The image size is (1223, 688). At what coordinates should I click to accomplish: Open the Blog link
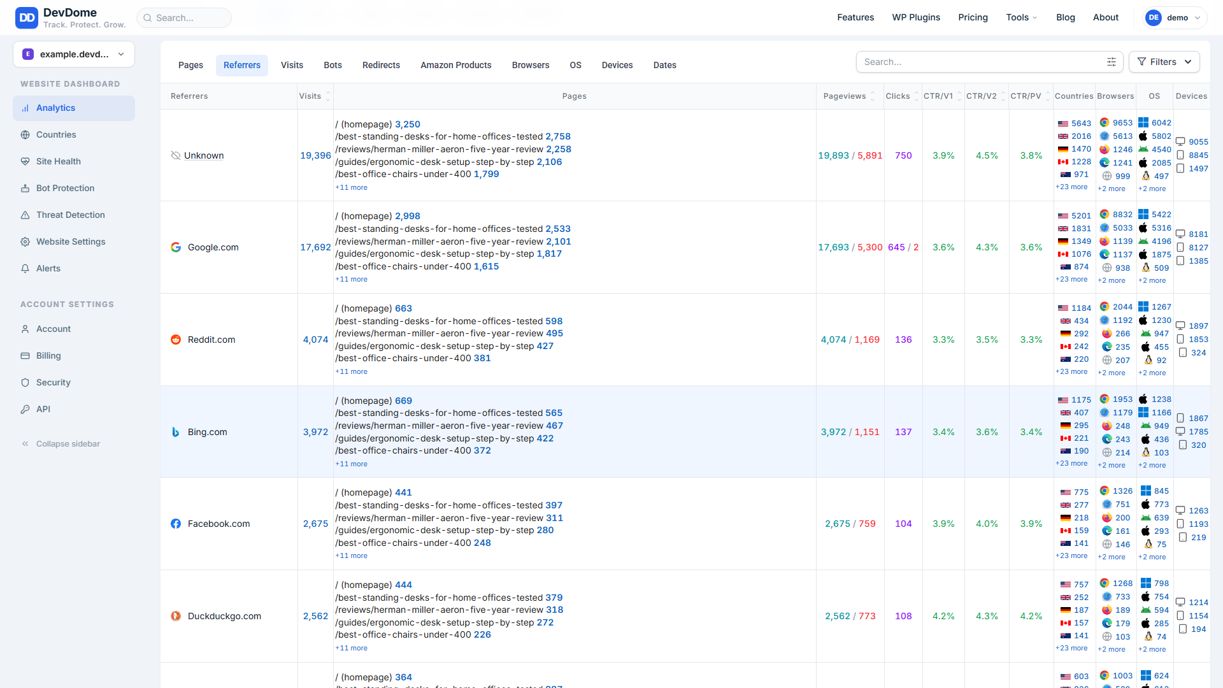click(1066, 18)
